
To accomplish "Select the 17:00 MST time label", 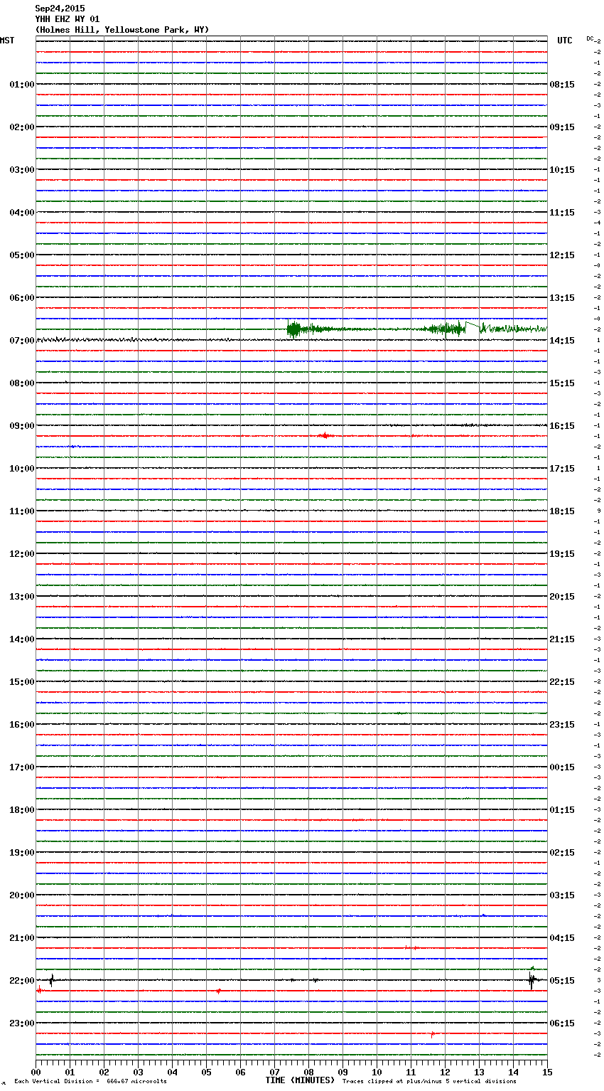I will [x=22, y=767].
